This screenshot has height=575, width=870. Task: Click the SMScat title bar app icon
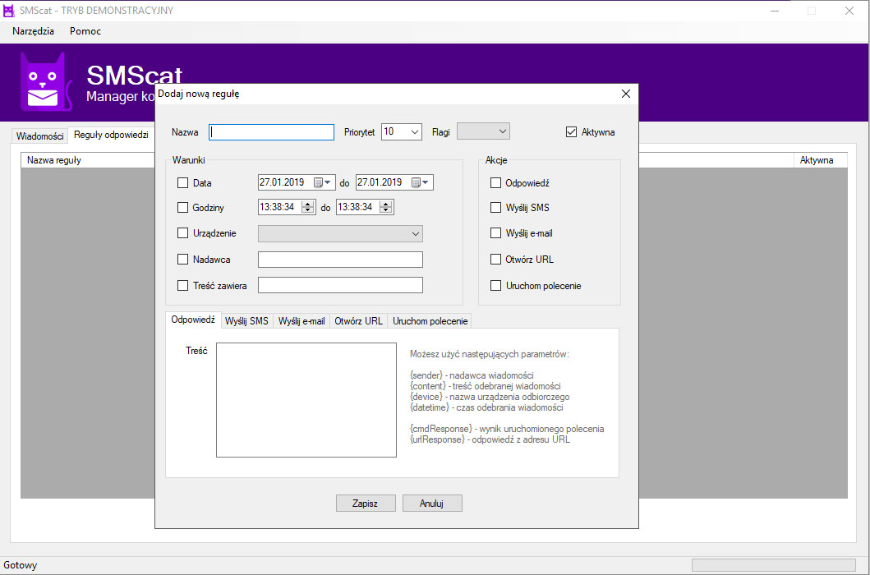9,11
